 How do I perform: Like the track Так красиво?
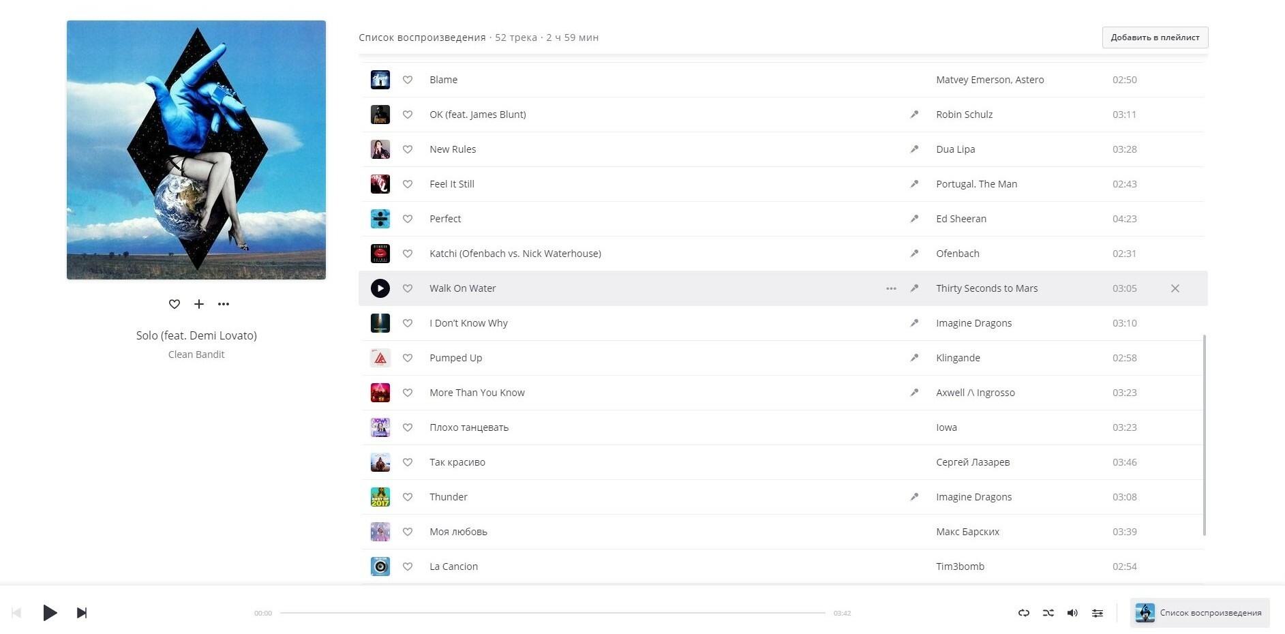(x=408, y=462)
